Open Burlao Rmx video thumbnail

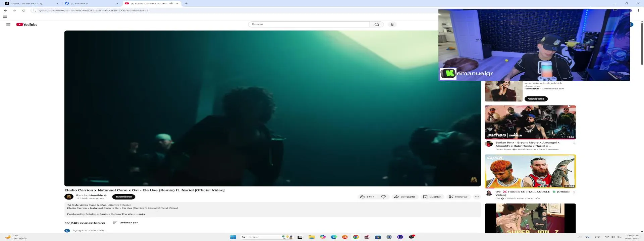click(530, 122)
